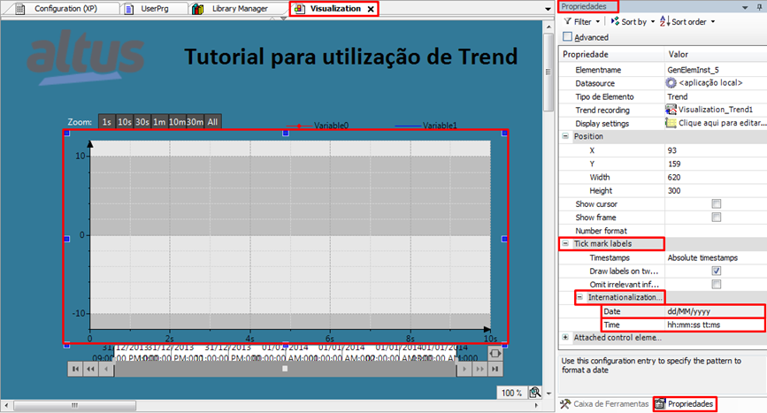Set trend zoom to 10s
Viewport: 767px width, 413px height.
click(124, 122)
